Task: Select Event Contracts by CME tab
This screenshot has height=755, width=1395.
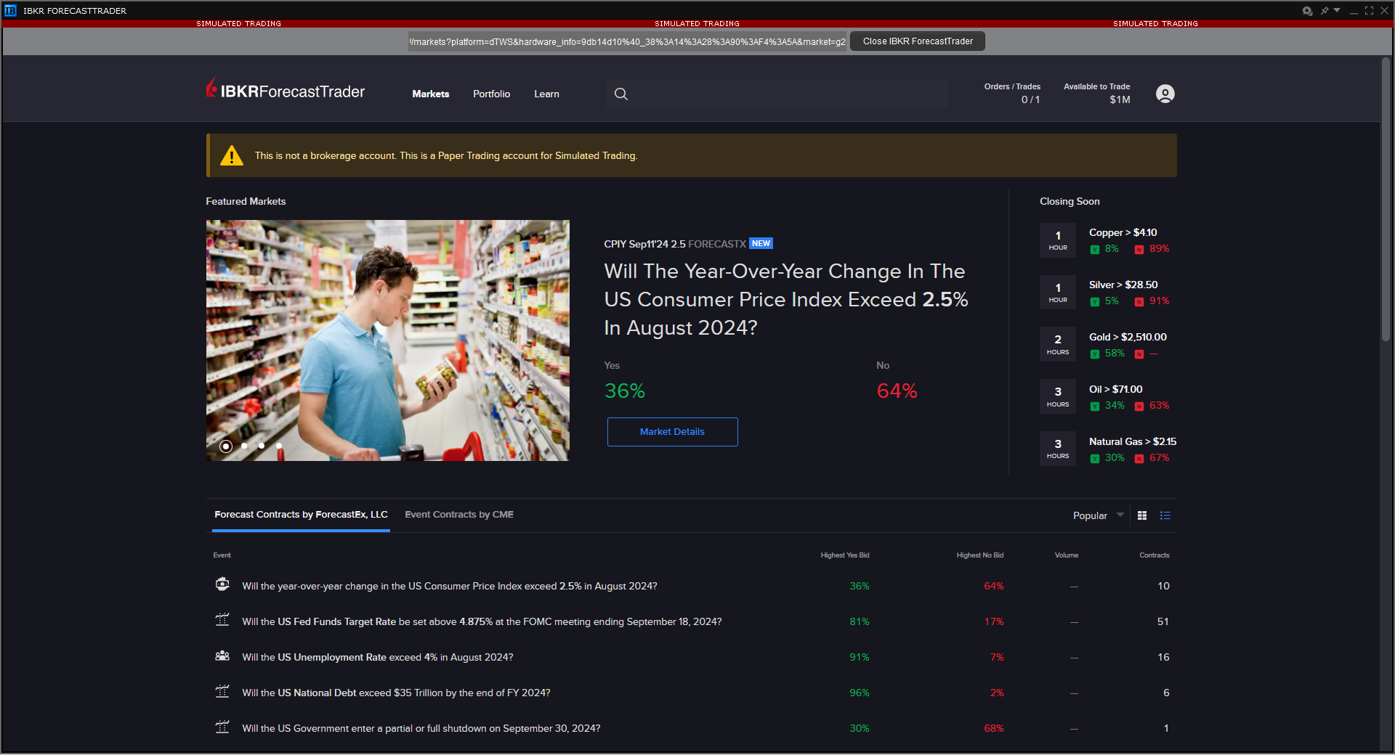Action: pos(459,515)
